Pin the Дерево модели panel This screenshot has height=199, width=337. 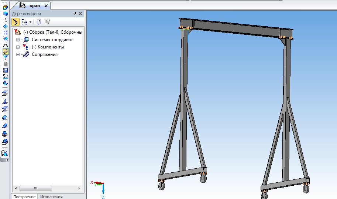tap(75, 14)
